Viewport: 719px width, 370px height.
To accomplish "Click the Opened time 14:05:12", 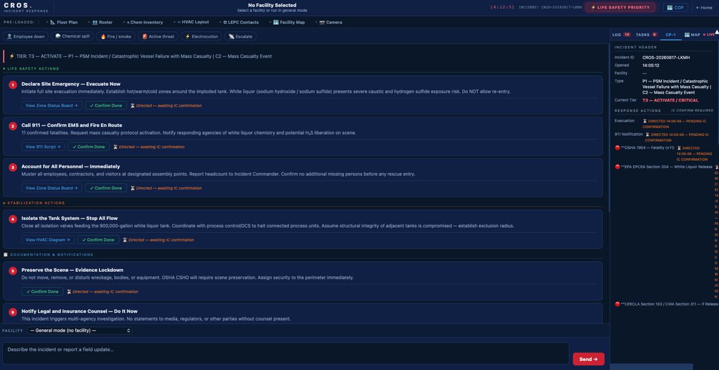I will tap(651, 66).
